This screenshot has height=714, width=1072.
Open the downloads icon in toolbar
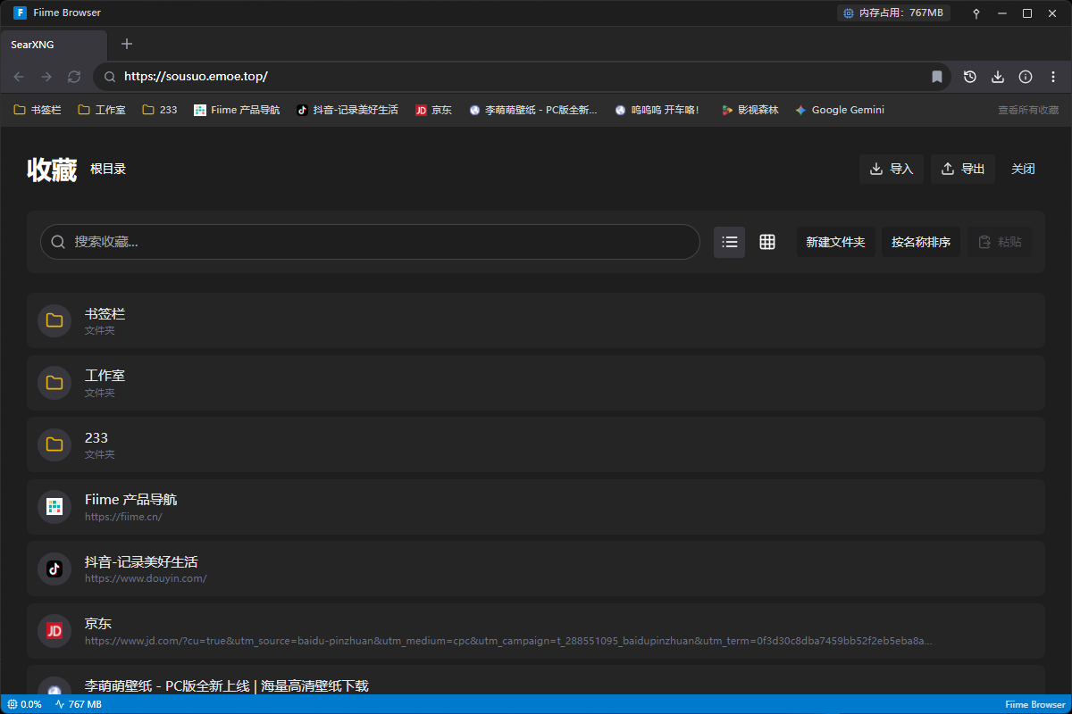(998, 77)
